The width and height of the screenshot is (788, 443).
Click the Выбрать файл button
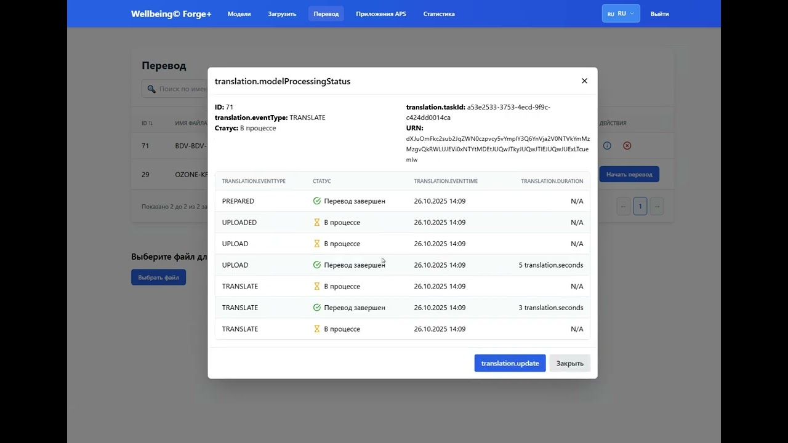[x=158, y=277]
